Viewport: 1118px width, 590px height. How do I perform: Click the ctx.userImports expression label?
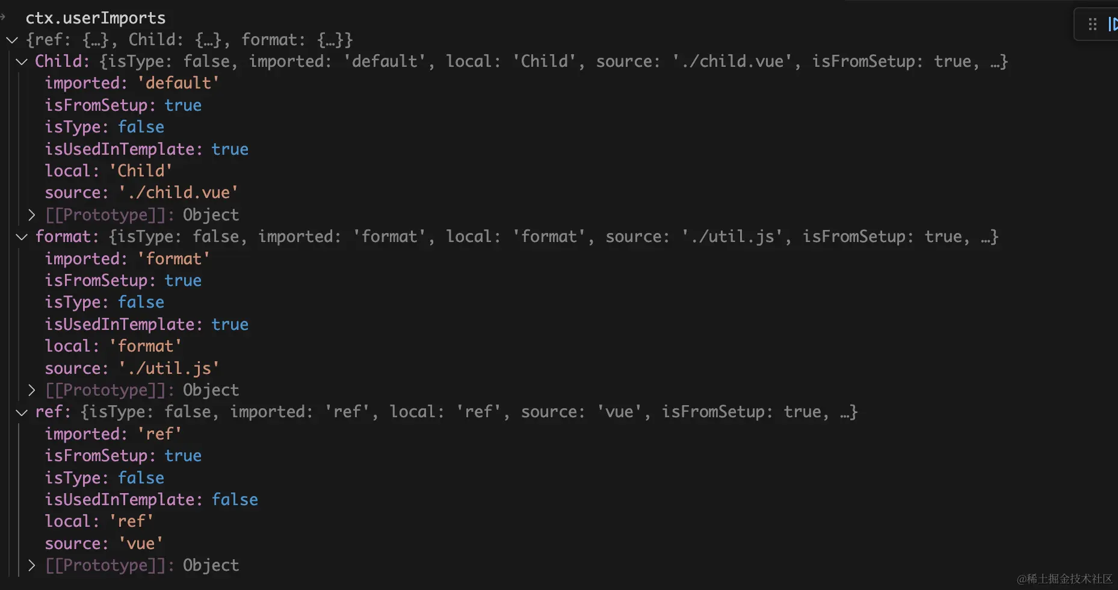[x=95, y=17]
